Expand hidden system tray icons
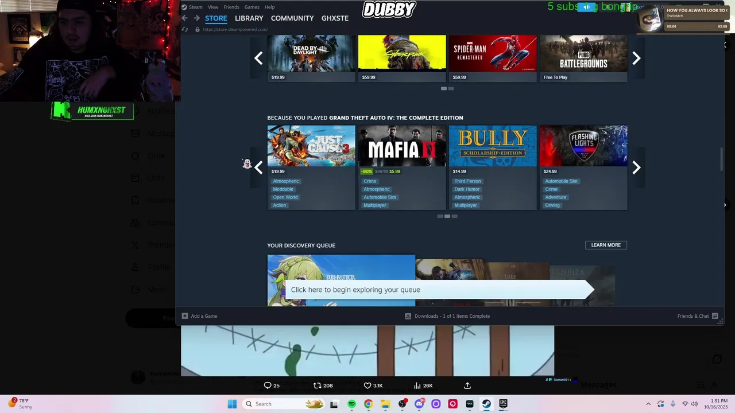The width and height of the screenshot is (735, 413). (x=648, y=404)
